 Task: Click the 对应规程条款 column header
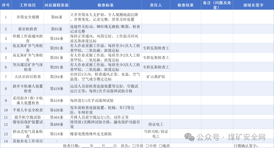pos(57,5)
